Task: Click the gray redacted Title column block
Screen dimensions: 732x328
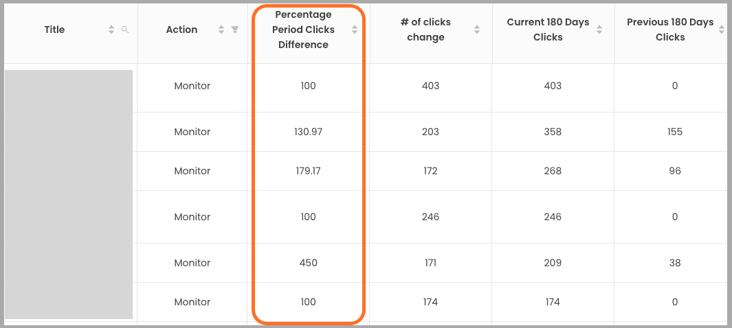Action: point(69,194)
